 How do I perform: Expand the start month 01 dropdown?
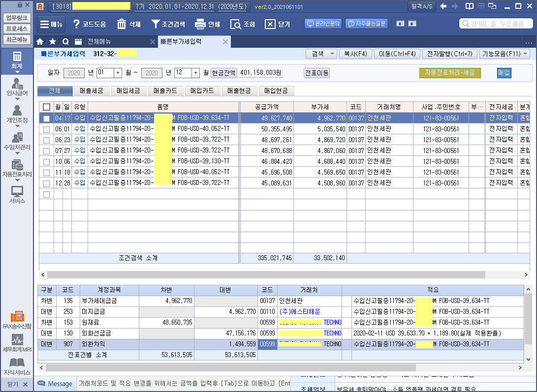118,73
